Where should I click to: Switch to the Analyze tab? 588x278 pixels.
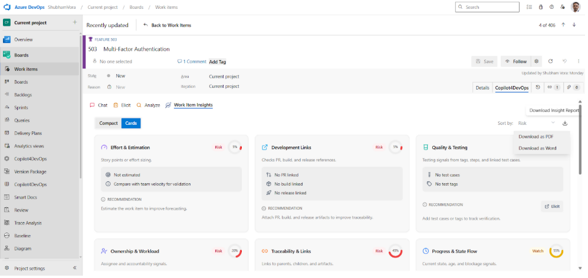coord(149,105)
